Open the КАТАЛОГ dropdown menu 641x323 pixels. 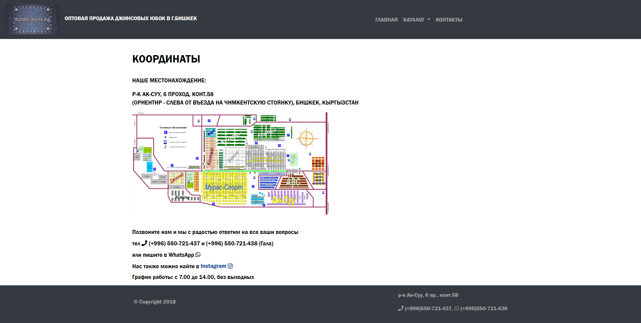coord(414,20)
